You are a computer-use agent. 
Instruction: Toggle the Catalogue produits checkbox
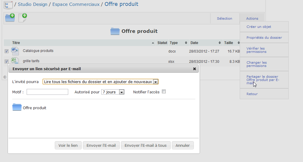[7, 51]
